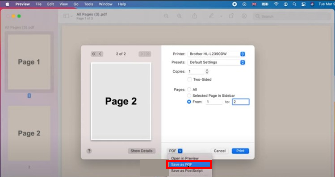Choose Save as PDF from the PDF menu

[189, 165]
